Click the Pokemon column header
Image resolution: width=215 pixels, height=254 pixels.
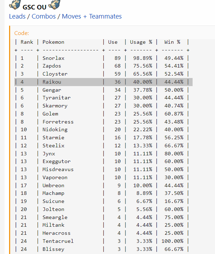(x=54, y=42)
